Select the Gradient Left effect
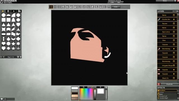Screen dimensions: 179x101 (167, 96)
